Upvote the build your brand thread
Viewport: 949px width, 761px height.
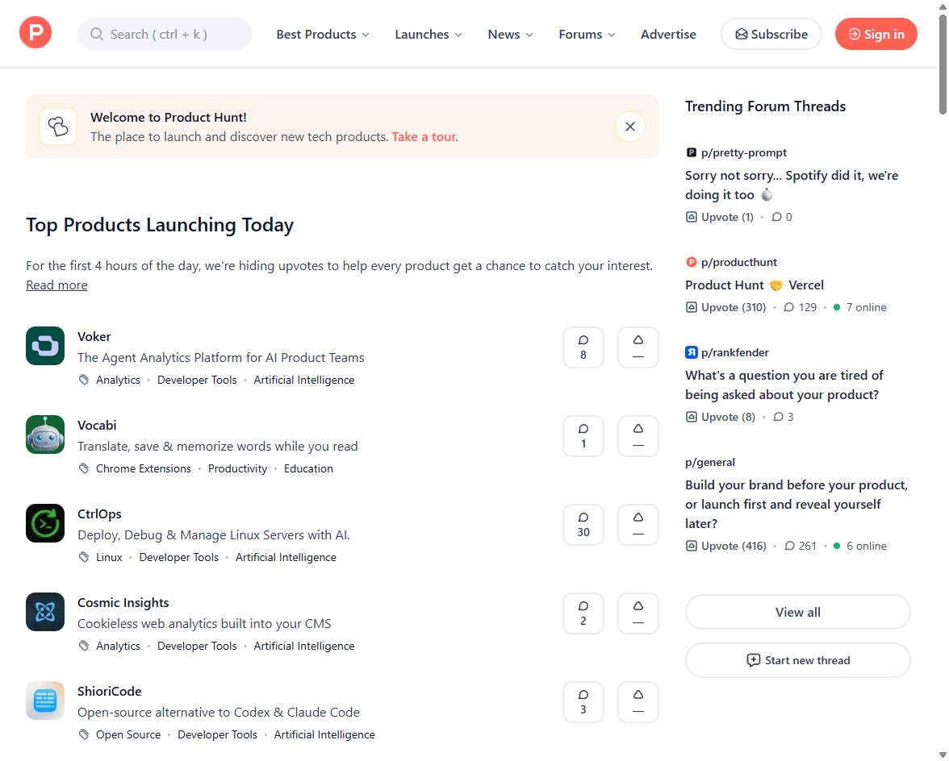(725, 546)
